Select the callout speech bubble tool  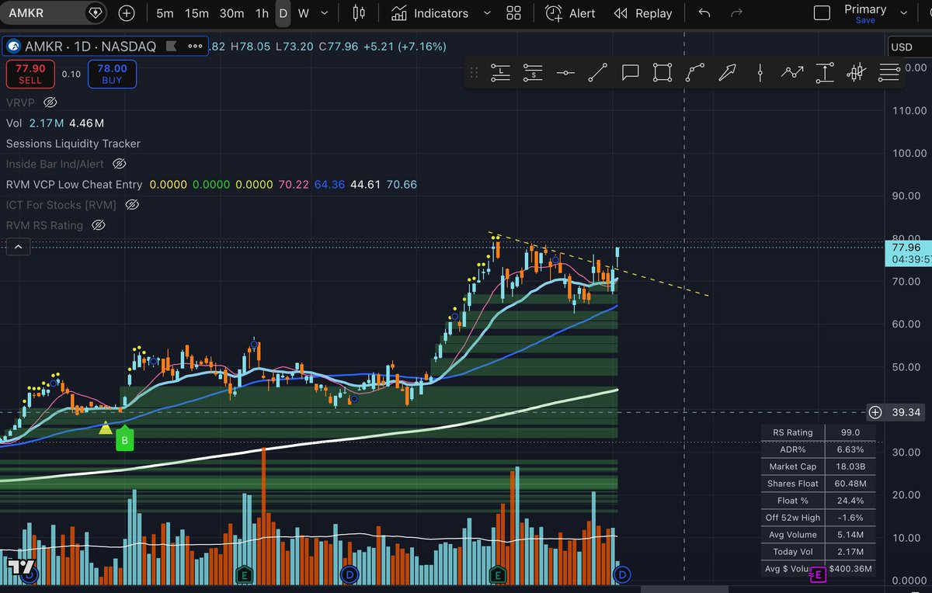(x=630, y=73)
